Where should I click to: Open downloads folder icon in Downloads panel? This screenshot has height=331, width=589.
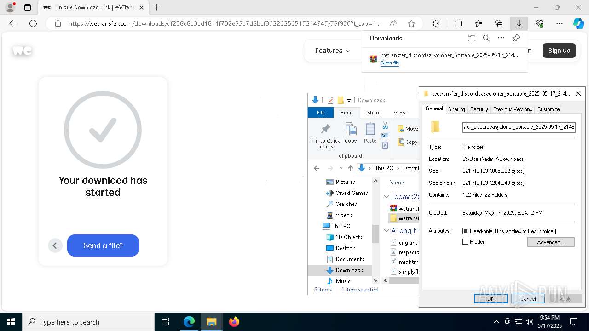coord(472,38)
